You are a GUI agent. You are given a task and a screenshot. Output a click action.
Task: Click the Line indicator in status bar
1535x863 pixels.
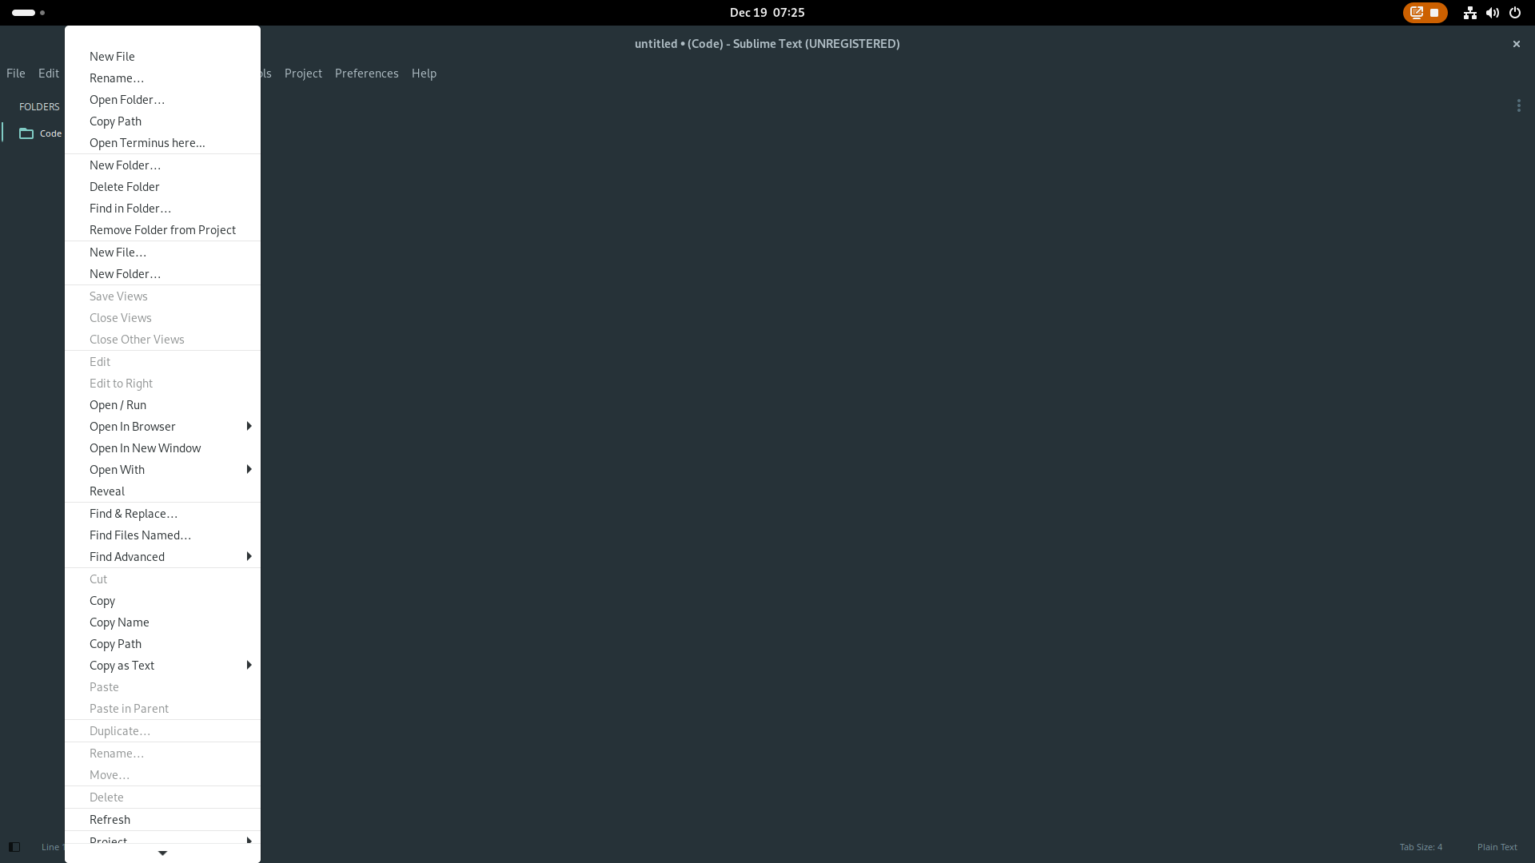tap(50, 846)
